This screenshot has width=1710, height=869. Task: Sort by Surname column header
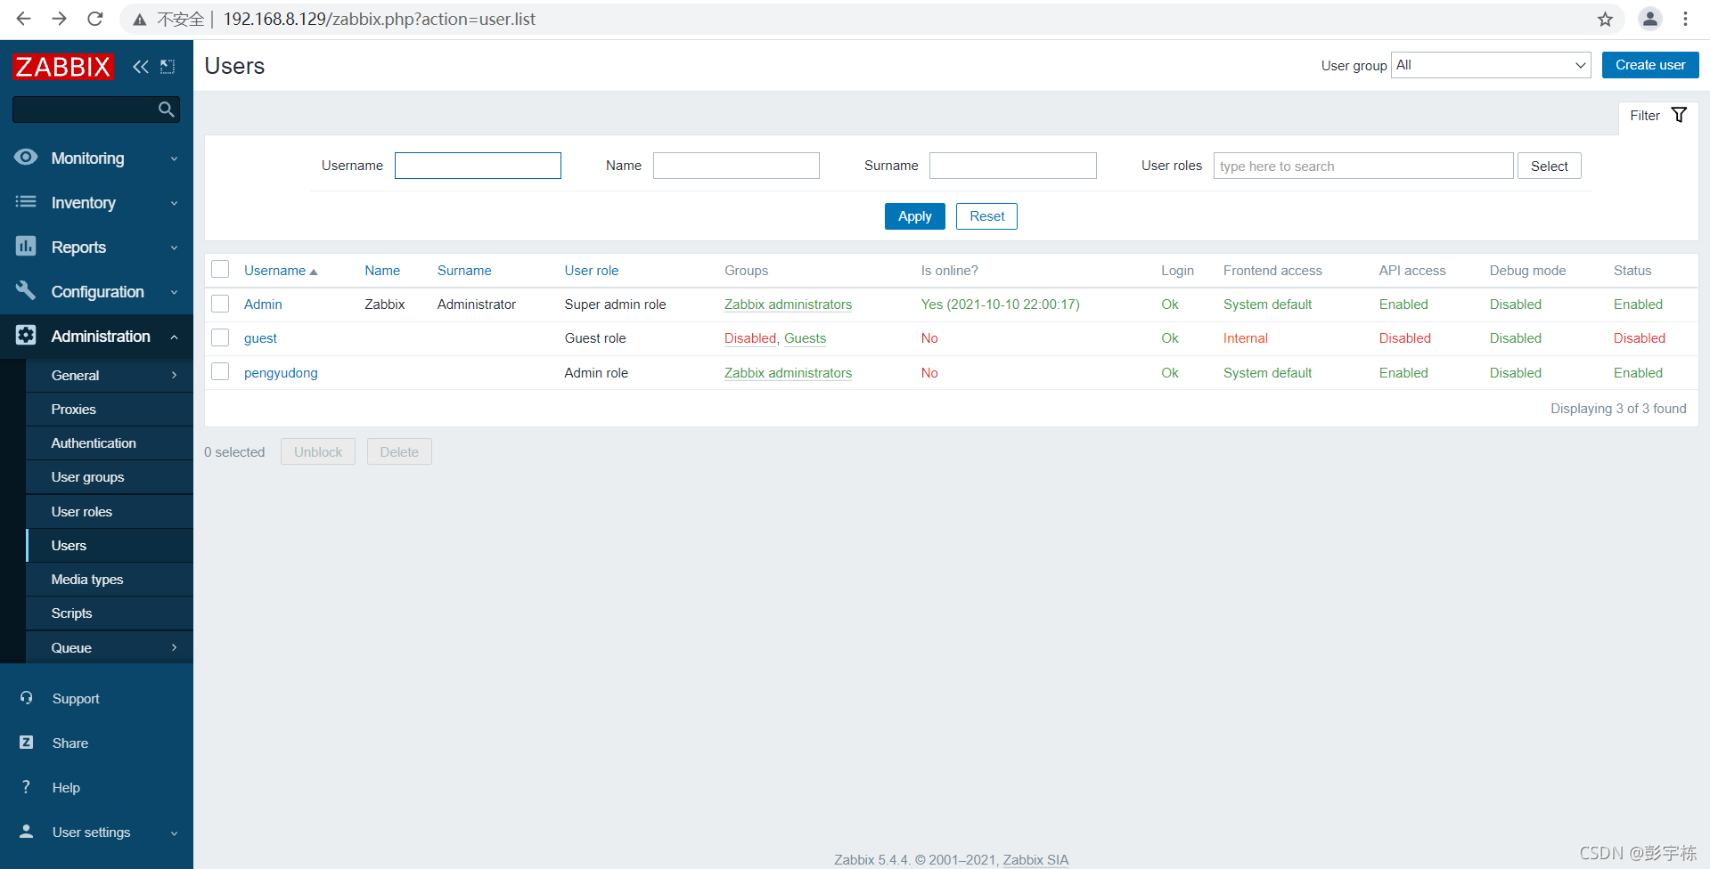[x=464, y=270]
